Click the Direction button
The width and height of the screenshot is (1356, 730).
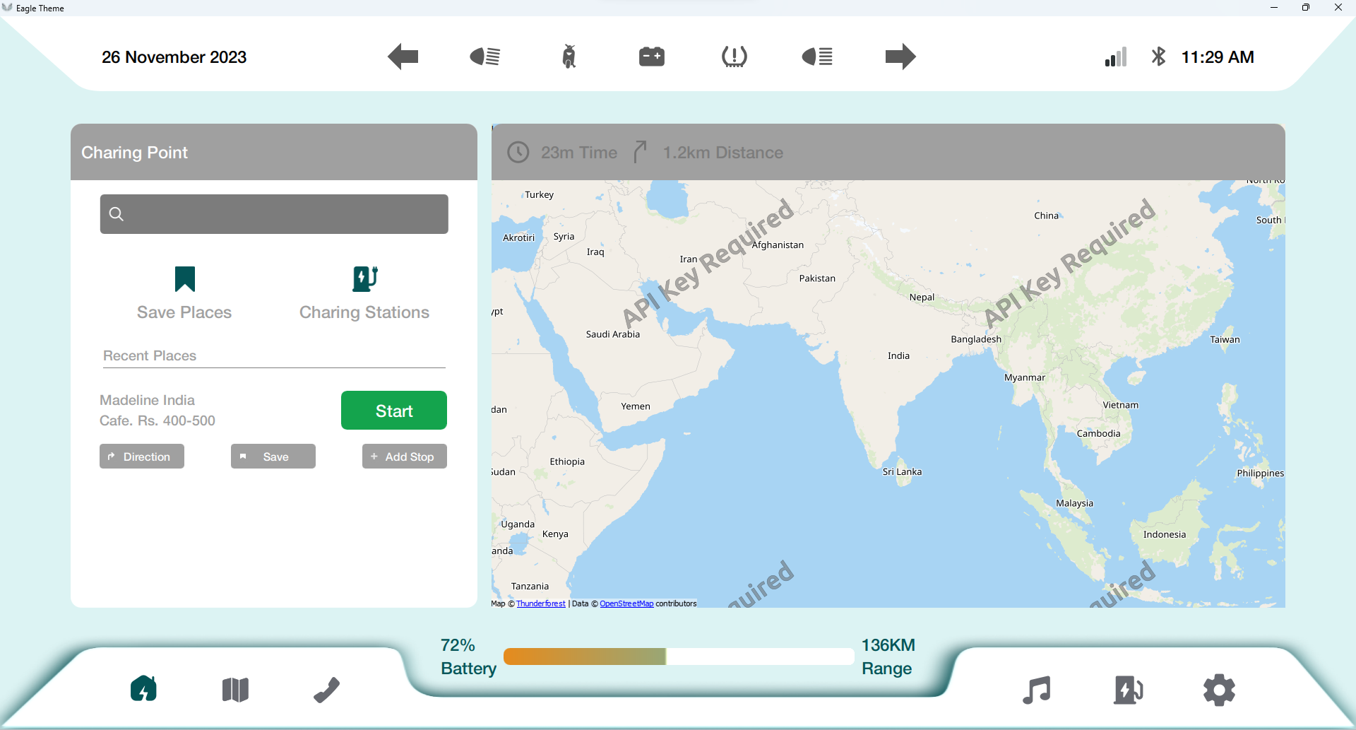click(x=142, y=457)
